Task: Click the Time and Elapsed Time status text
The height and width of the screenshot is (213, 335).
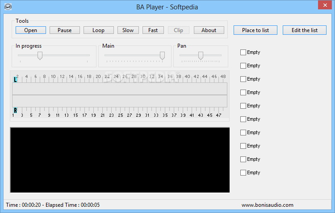Action: (x=53, y=205)
